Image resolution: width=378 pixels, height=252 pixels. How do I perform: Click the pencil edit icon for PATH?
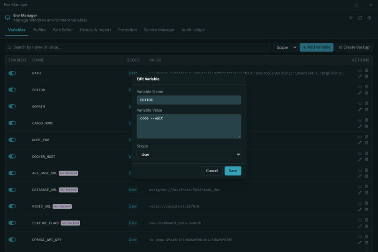(360, 76)
